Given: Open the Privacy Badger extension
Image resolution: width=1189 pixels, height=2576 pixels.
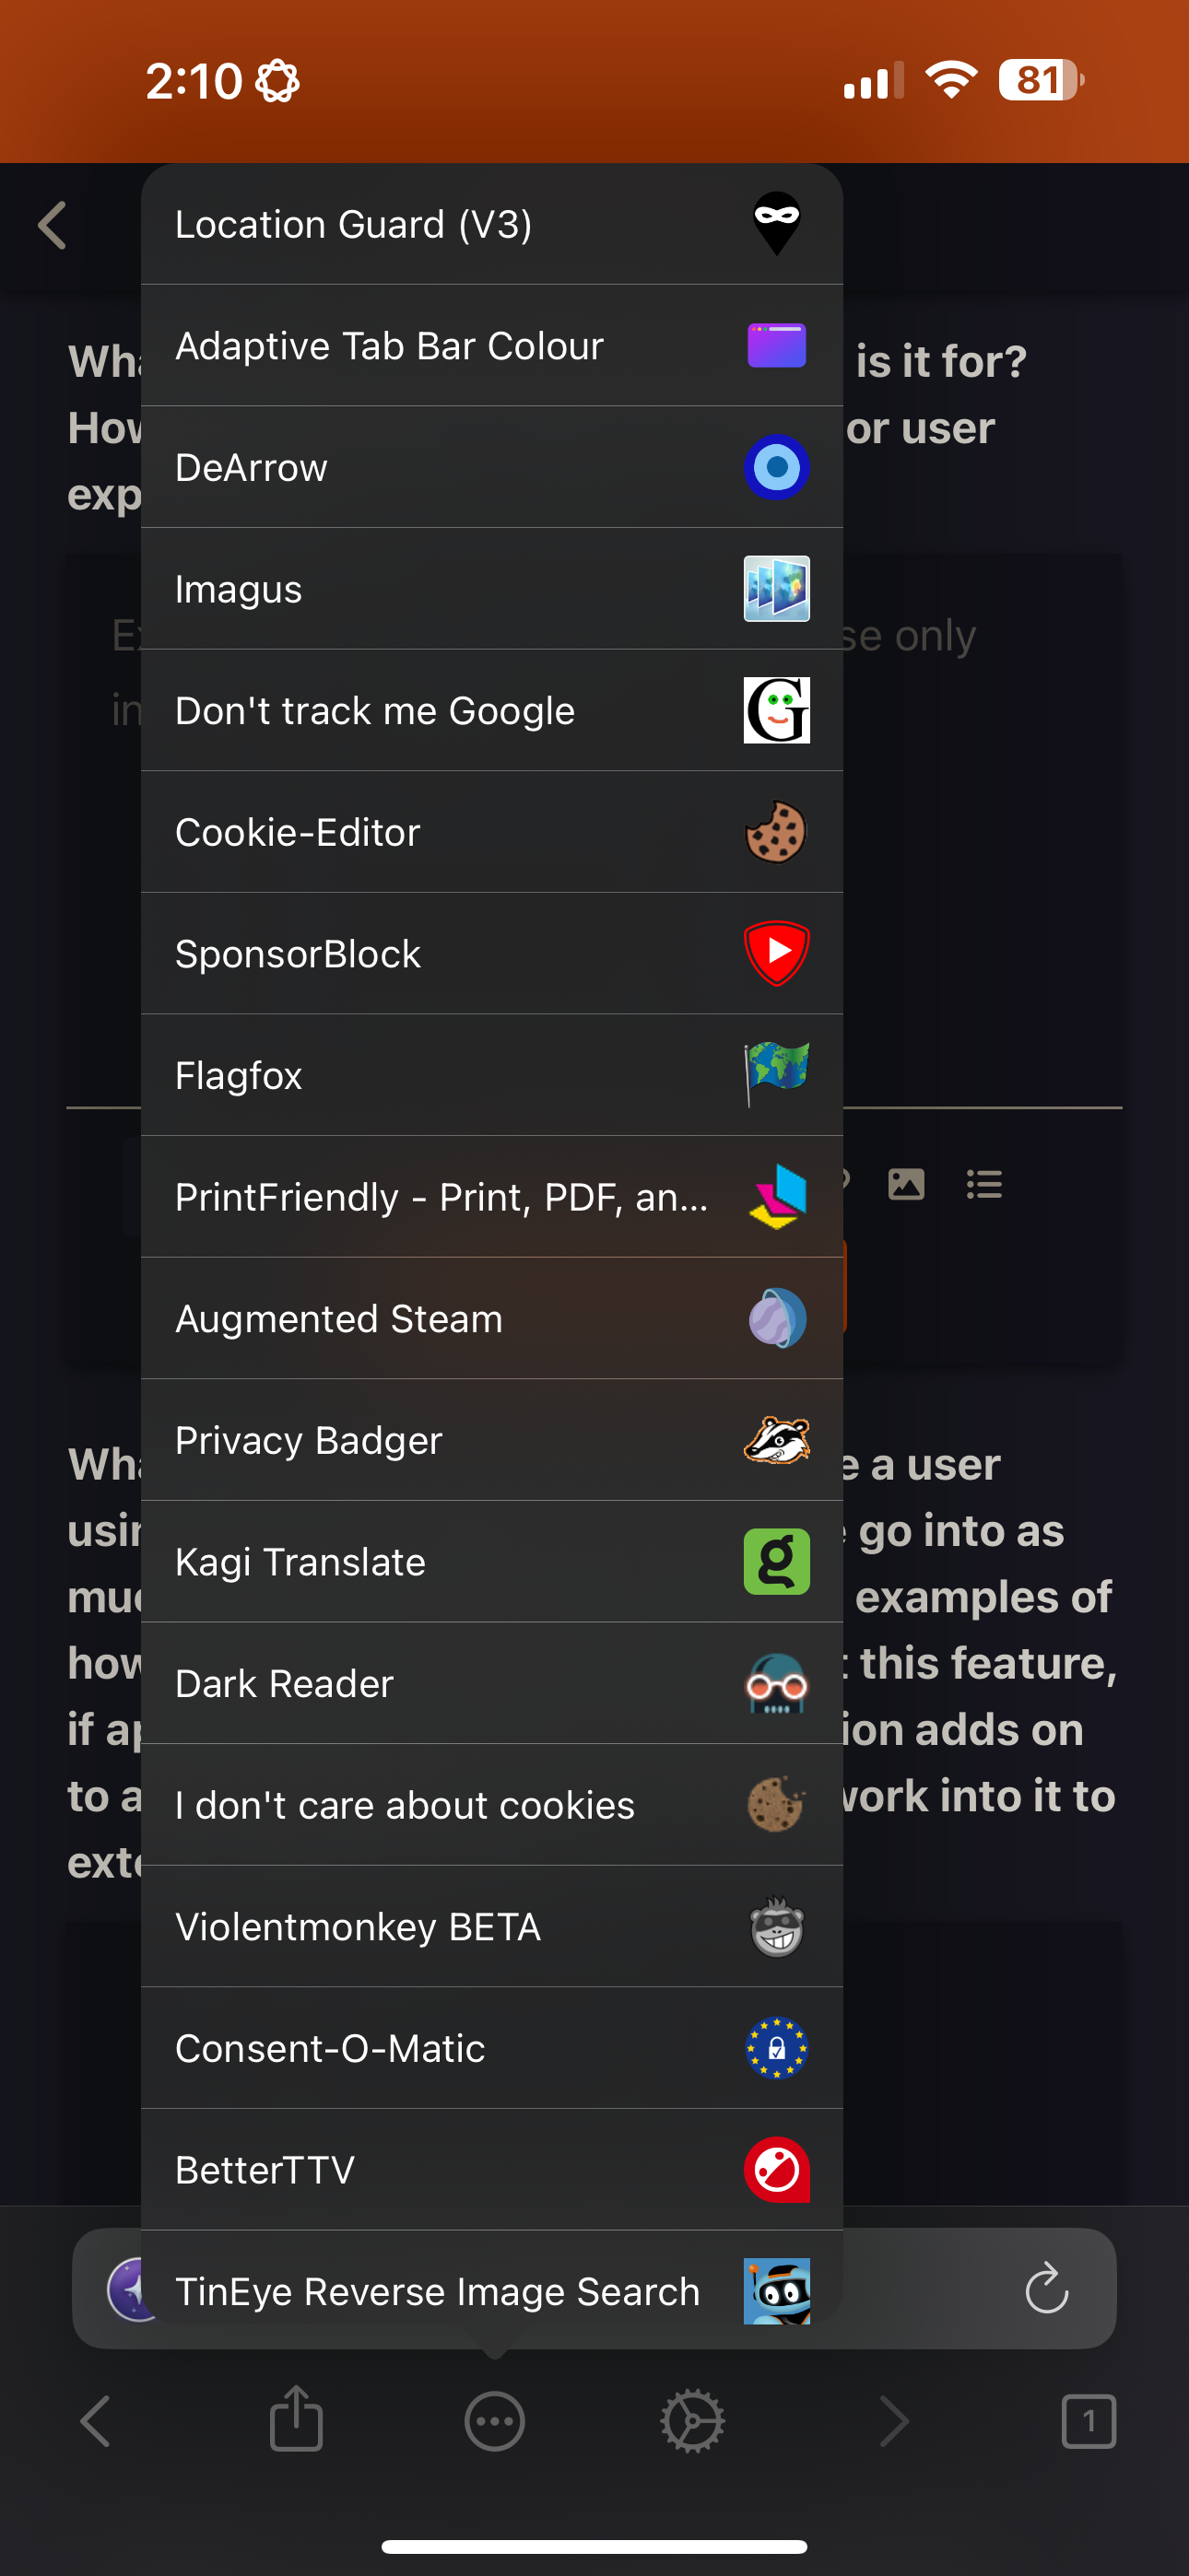Looking at the screenshot, I should click(490, 1440).
